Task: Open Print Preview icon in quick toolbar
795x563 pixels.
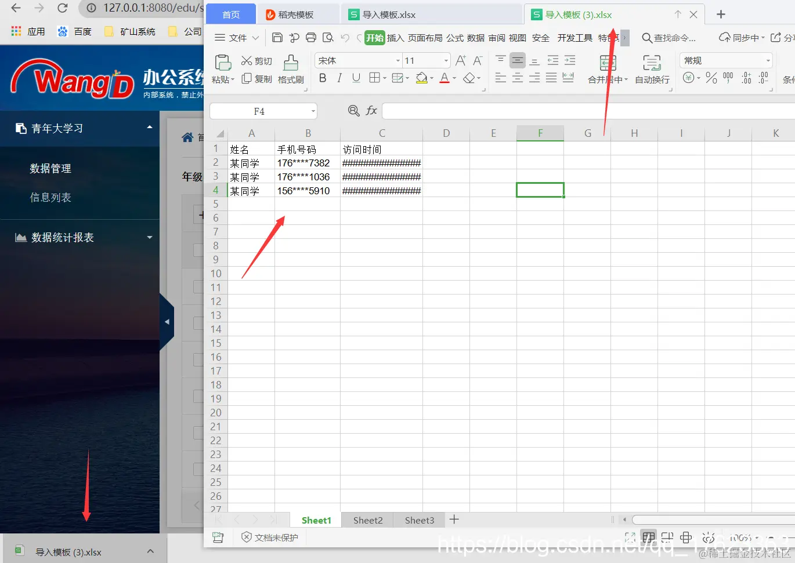Action: pyautogui.click(x=328, y=38)
